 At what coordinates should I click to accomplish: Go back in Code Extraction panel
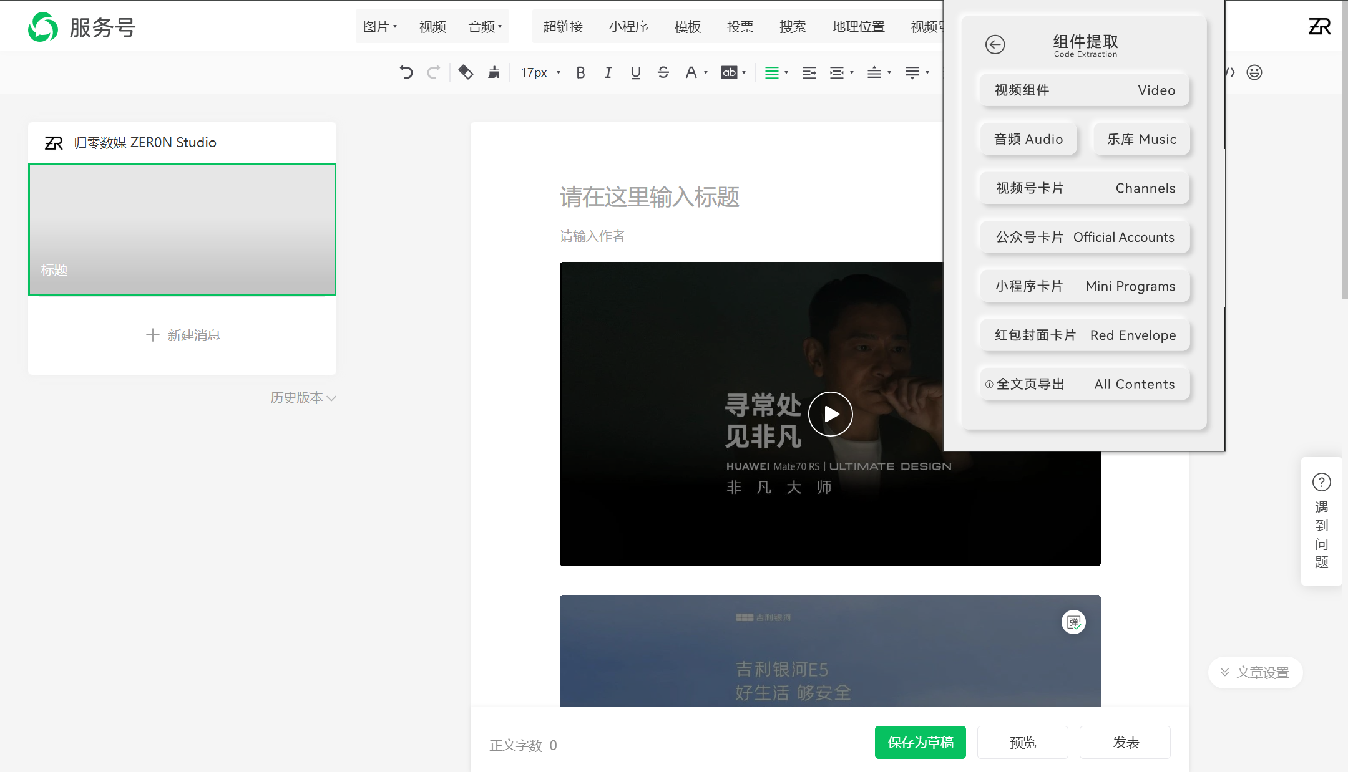[995, 44]
